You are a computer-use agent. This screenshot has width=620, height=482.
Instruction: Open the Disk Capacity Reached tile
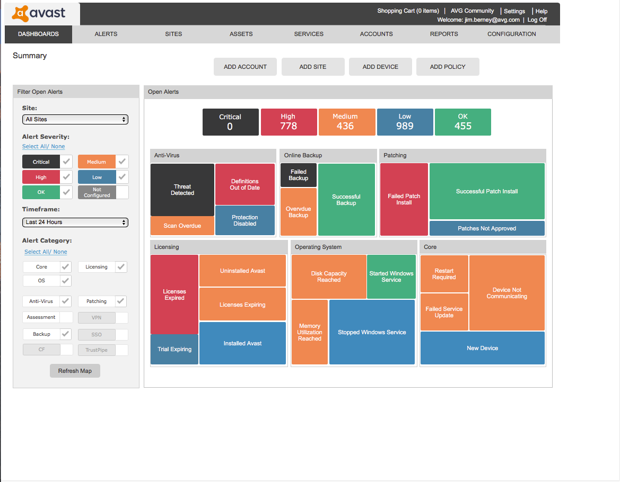point(329,276)
